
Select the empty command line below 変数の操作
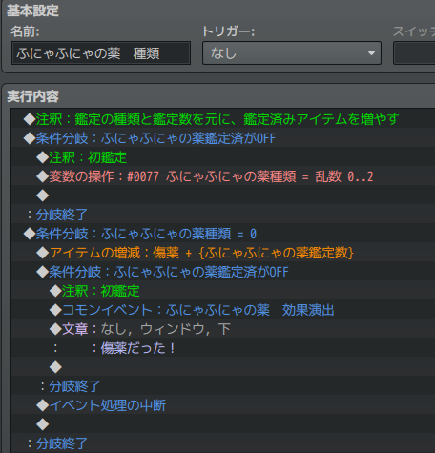tap(223, 196)
